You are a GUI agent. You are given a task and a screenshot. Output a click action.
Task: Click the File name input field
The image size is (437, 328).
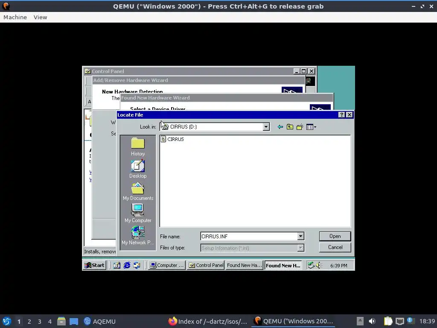click(x=249, y=237)
